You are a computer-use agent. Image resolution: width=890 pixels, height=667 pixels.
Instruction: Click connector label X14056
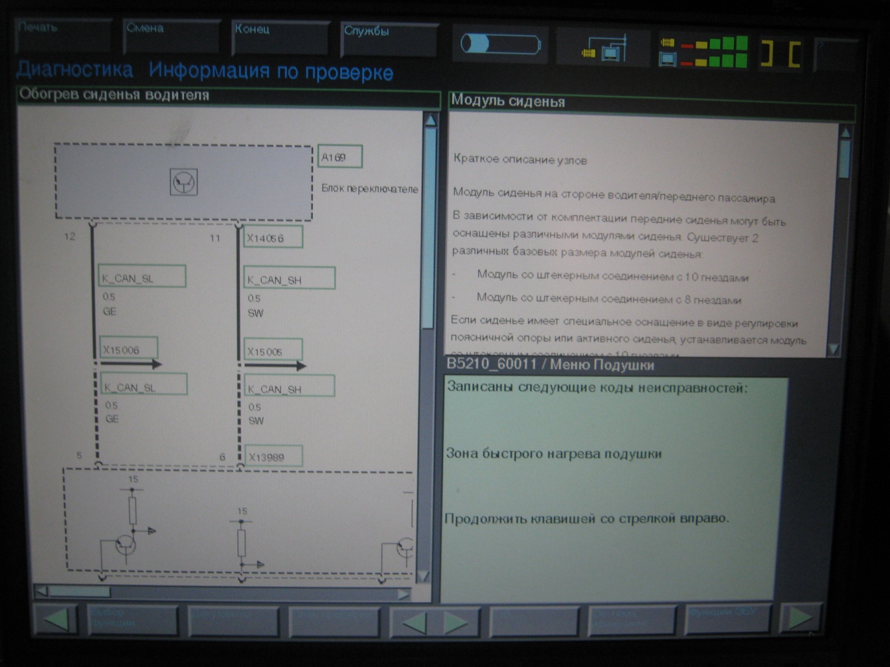pos(273,238)
